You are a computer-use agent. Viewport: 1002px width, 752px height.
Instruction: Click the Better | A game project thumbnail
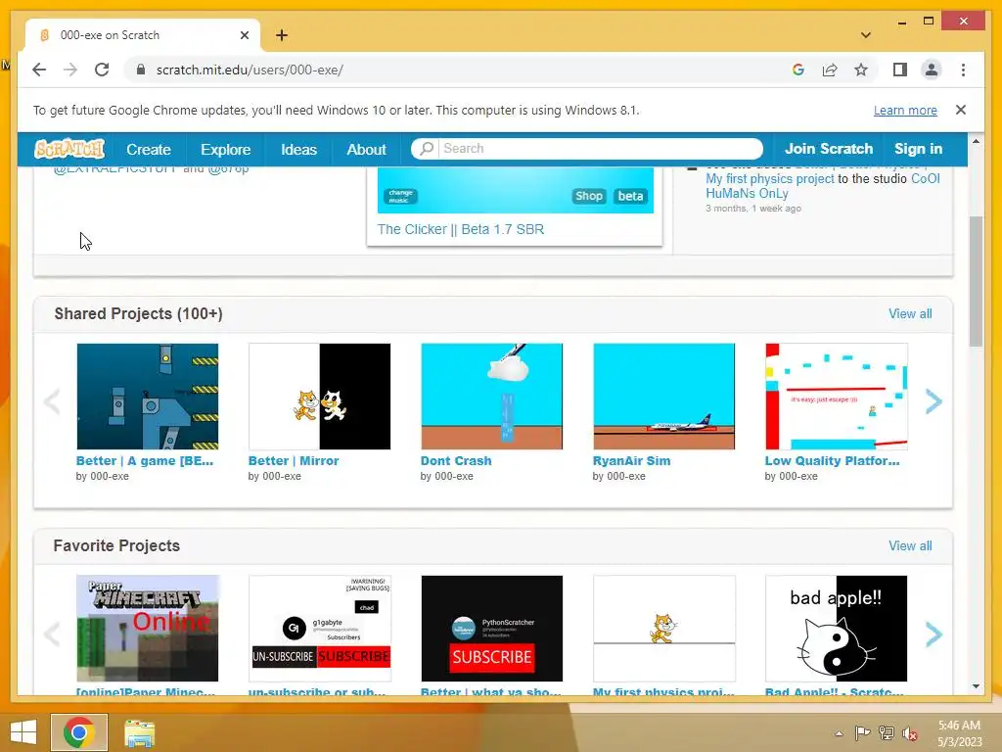147,396
